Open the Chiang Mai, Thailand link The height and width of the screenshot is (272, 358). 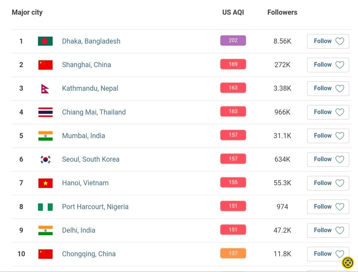94,112
